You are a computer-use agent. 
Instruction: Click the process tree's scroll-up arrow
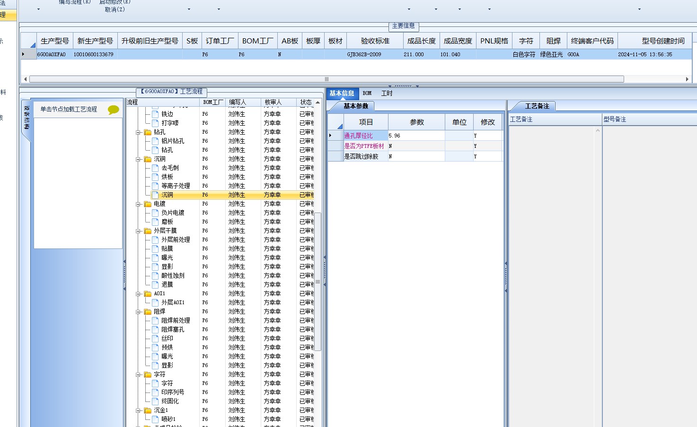click(x=318, y=102)
